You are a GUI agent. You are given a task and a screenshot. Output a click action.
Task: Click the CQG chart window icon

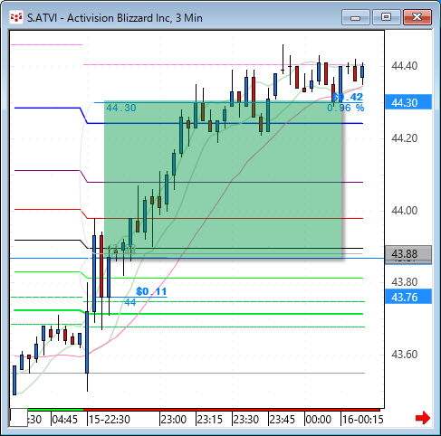[16, 17]
